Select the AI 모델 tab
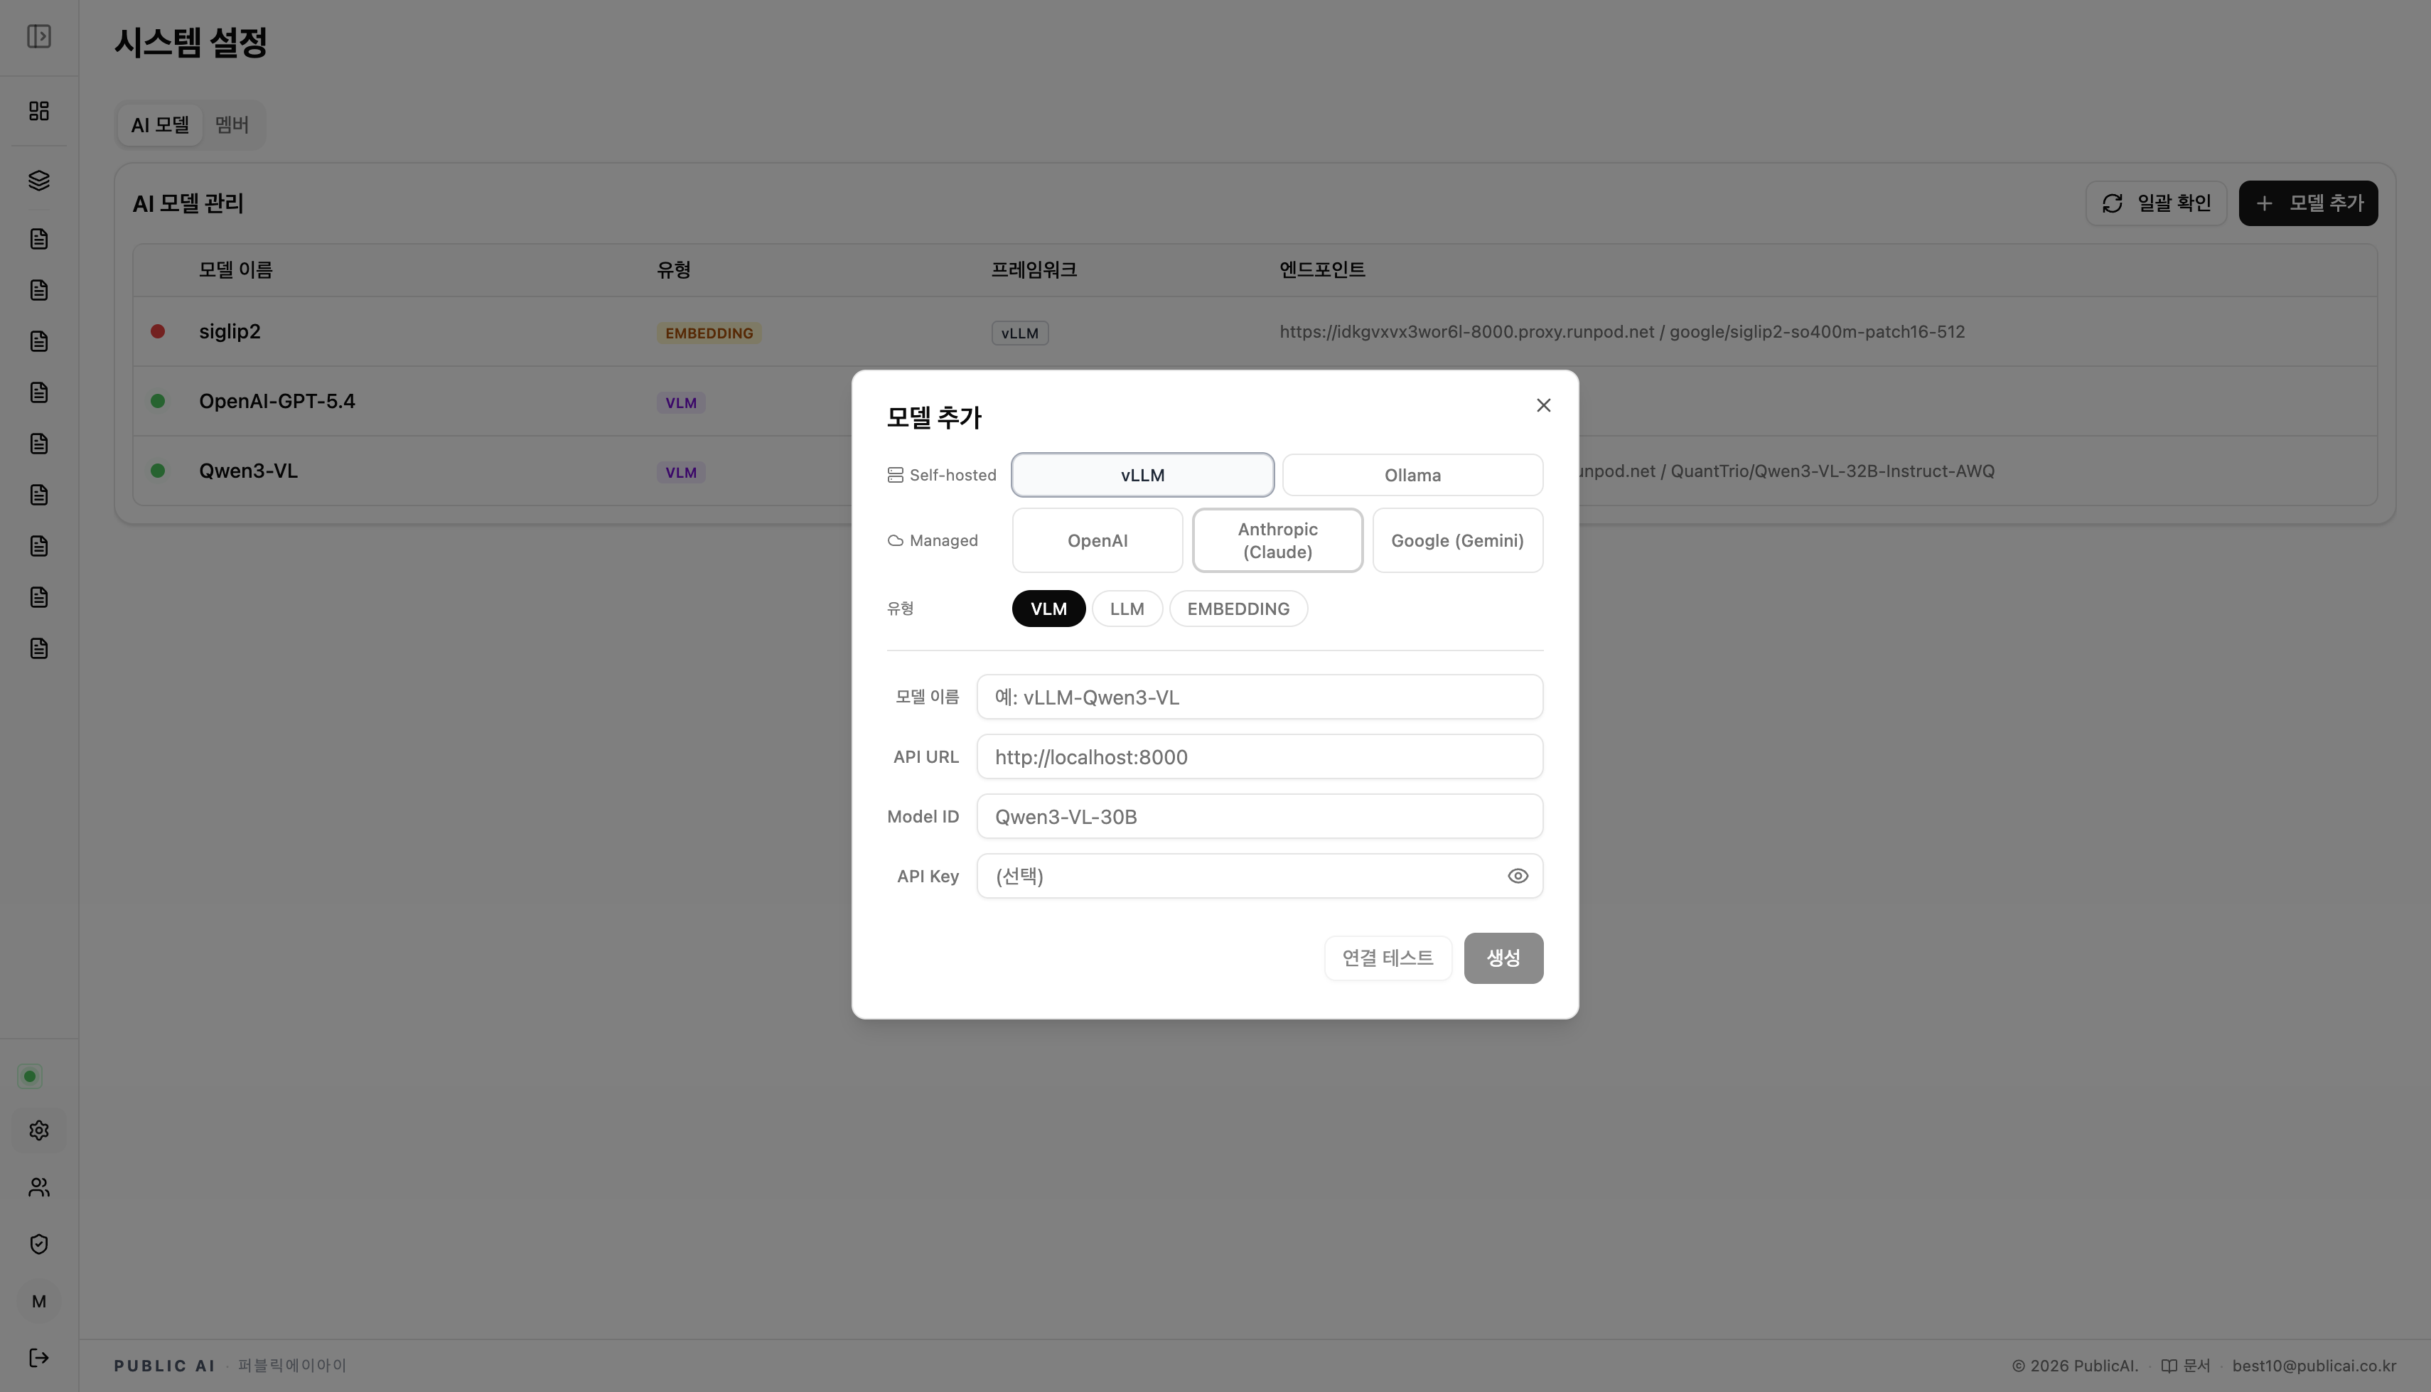2431x1392 pixels. point(160,125)
